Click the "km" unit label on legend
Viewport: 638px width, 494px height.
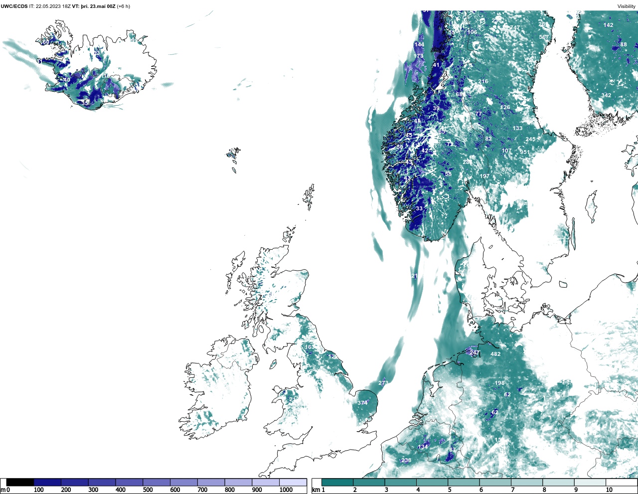click(316, 490)
